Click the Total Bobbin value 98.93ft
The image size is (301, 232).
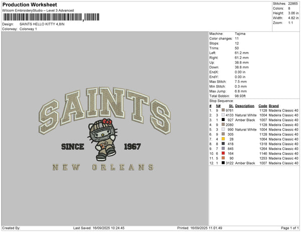pos(240,96)
